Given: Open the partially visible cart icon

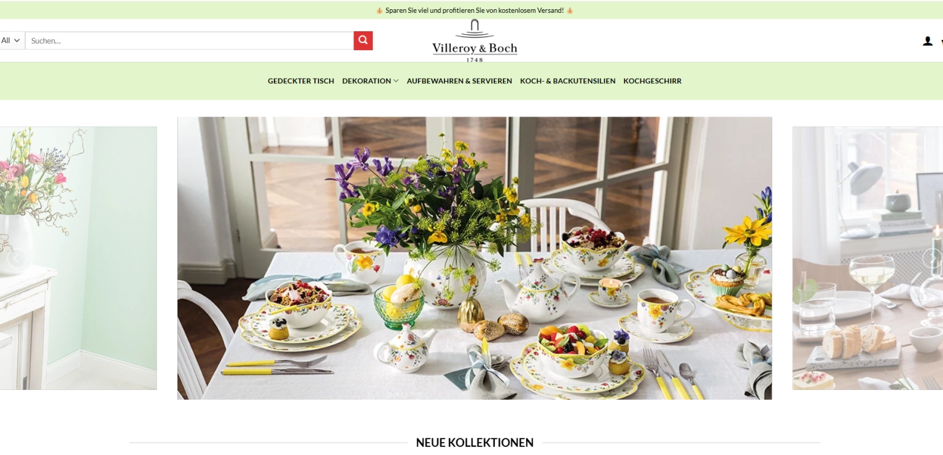Looking at the screenshot, I should coord(941,41).
